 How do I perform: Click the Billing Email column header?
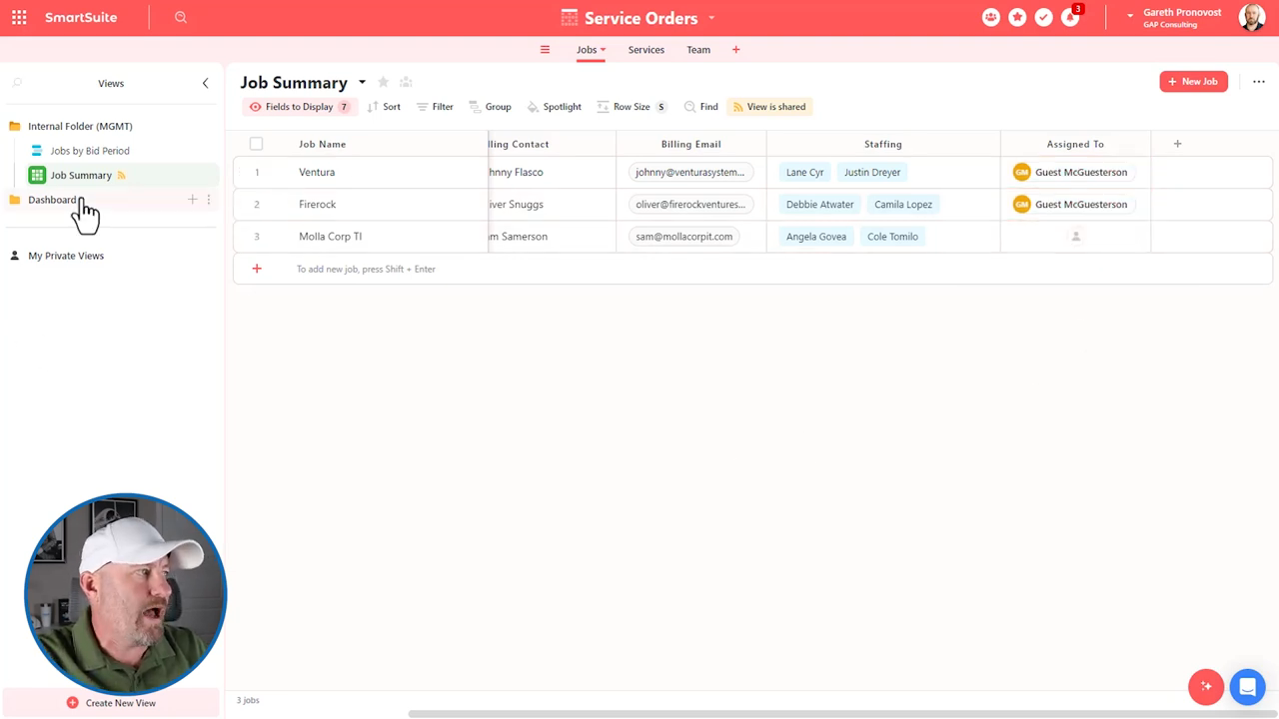690,144
